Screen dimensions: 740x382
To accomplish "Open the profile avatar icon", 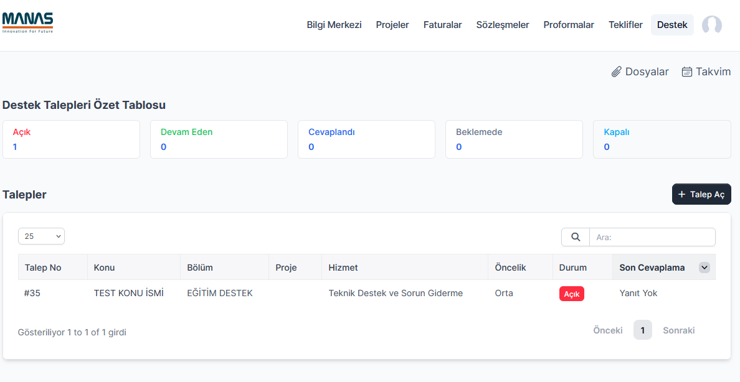I will [x=711, y=25].
